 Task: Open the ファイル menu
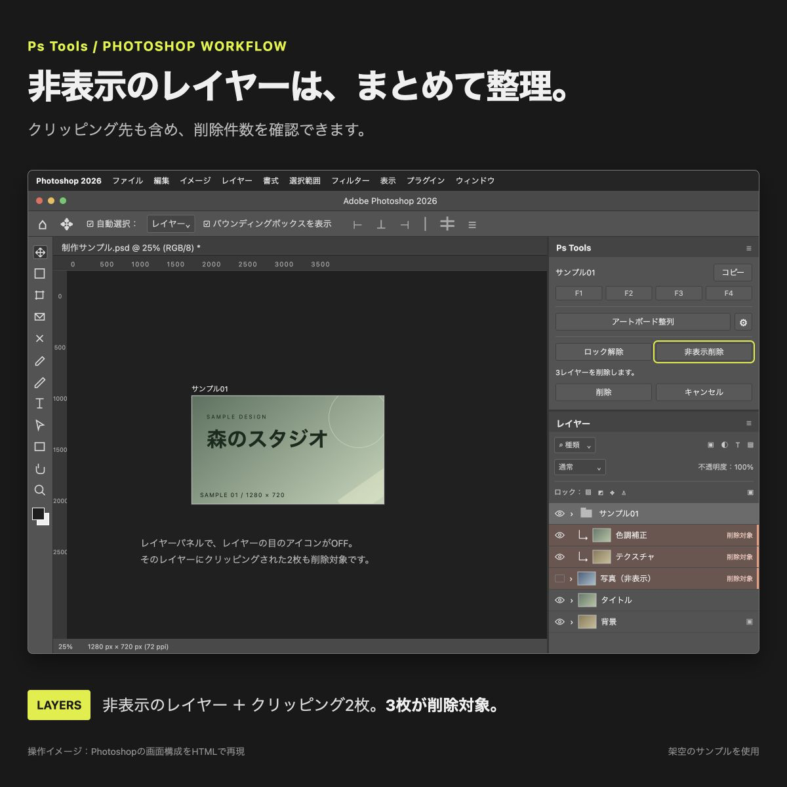(127, 181)
